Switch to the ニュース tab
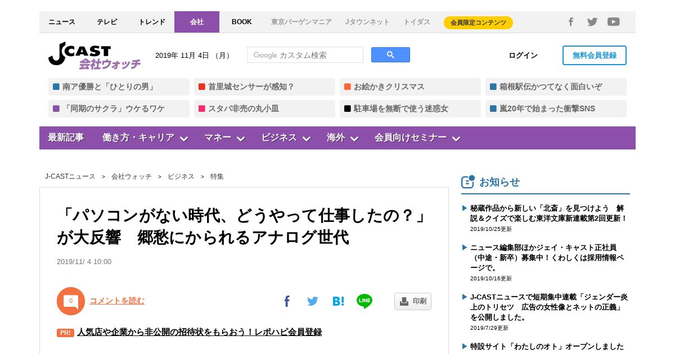The height and width of the screenshot is (354, 675). point(62,22)
